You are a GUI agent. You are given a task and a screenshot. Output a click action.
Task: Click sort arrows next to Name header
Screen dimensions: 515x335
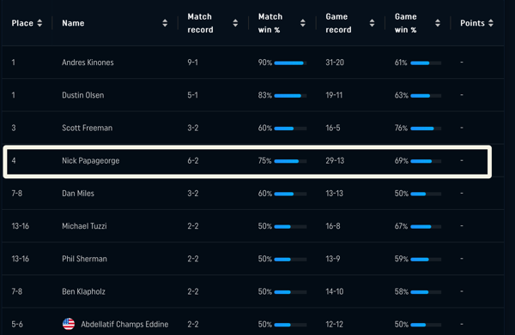[x=165, y=23]
